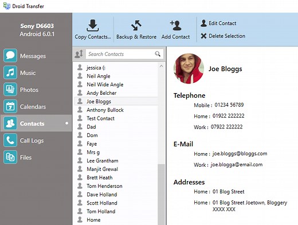Image resolution: width=298 pixels, height=225 pixels.
Task: Click the Add Contact button label
Action: (x=175, y=37)
